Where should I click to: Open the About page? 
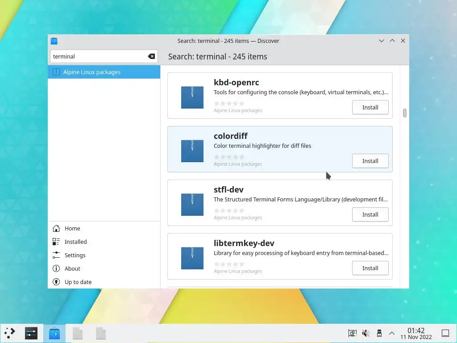(104, 268)
